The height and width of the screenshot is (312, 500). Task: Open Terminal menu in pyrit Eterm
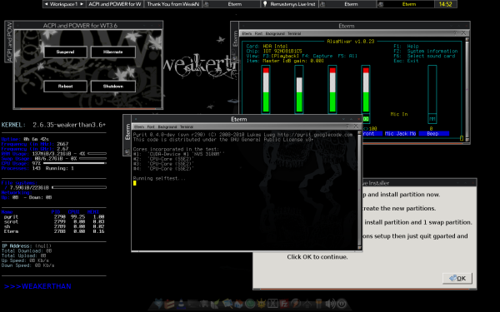point(187,126)
